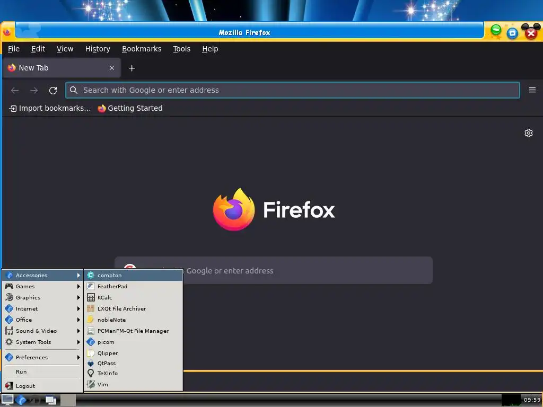The height and width of the screenshot is (407, 543).
Task: Open KCalc calculator
Action: coord(134,297)
